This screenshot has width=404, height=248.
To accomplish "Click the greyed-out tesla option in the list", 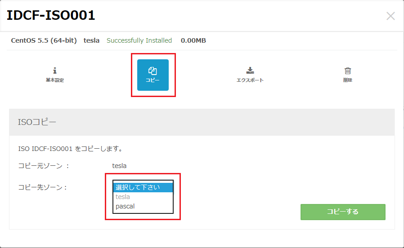I will [123, 197].
